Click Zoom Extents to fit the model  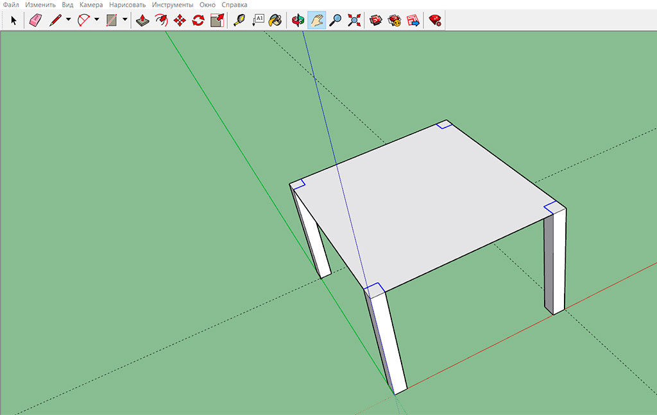click(354, 20)
